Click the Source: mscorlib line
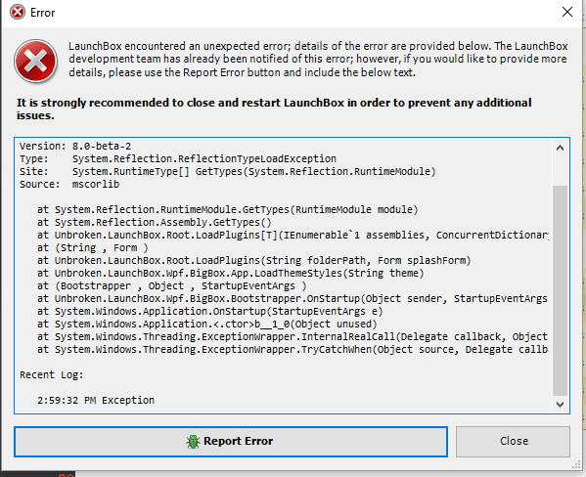Screen dimensions: 586x477 click(x=69, y=184)
